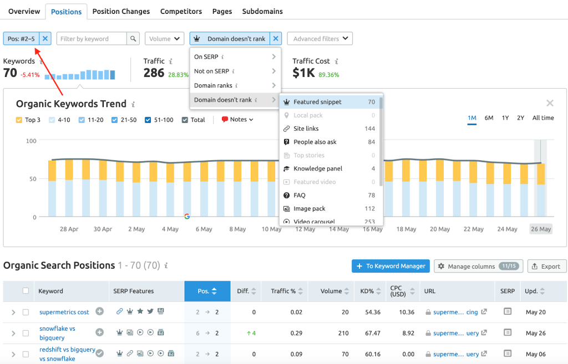Open external URL icon for supermetrics cost row
Screen dimensions: 568x364
point(484,311)
